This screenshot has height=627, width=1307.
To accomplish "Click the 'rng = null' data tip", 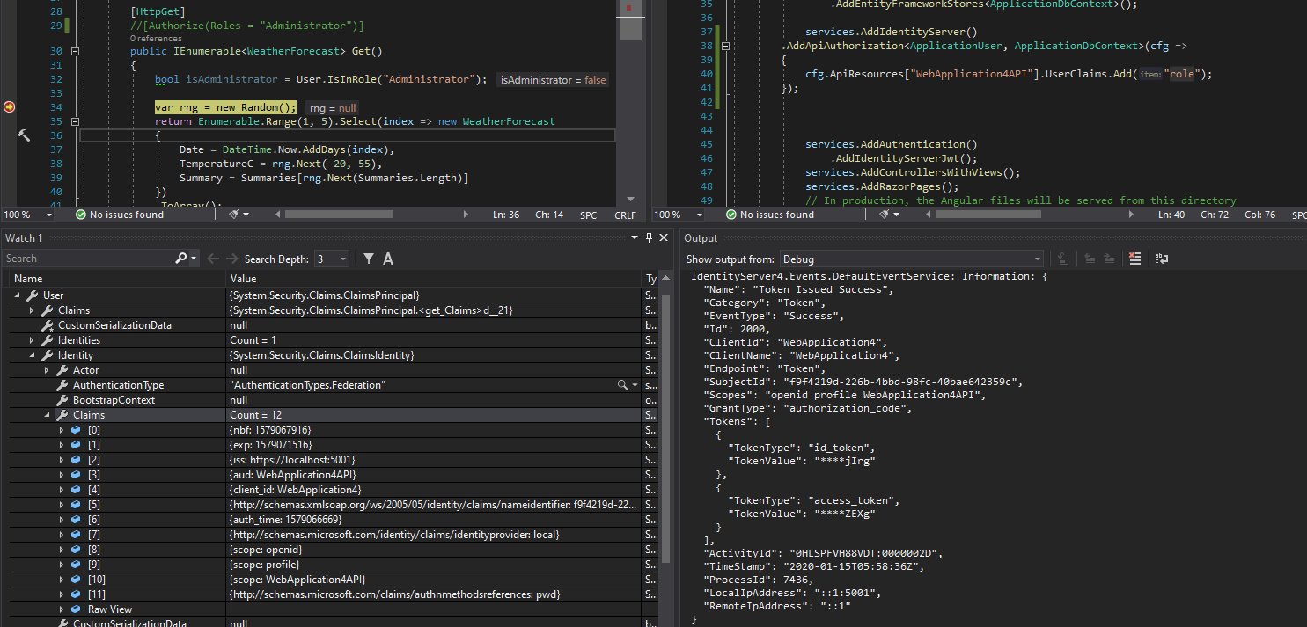I will (x=334, y=107).
